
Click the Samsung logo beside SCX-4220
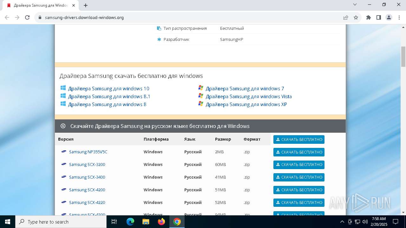[64, 202]
